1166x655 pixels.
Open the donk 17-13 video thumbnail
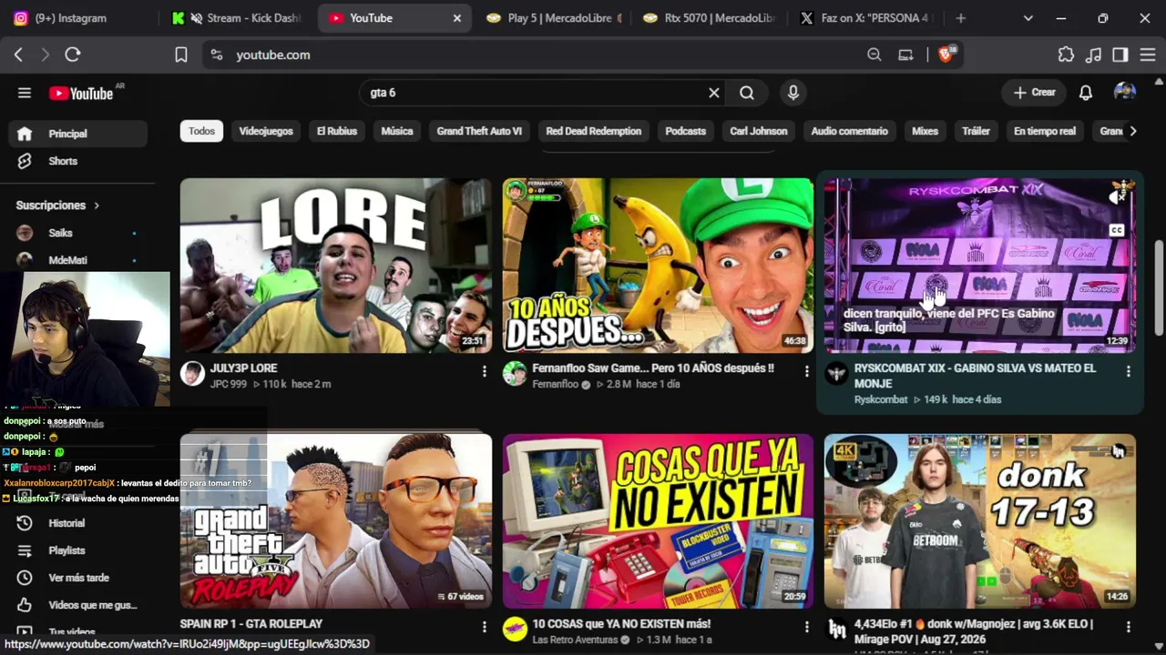pos(980,521)
